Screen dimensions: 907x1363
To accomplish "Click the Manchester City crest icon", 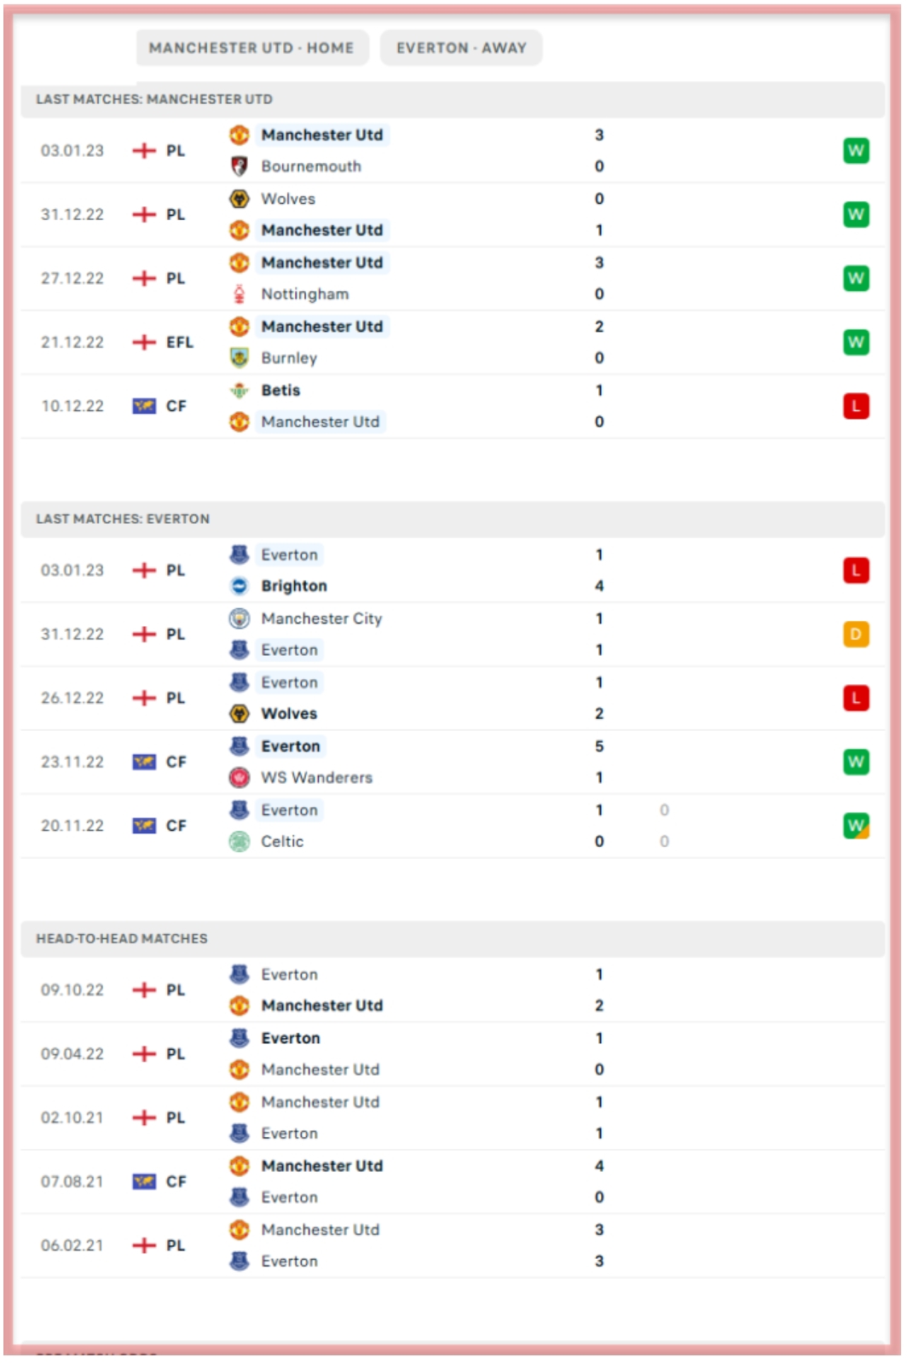I will pos(240,618).
